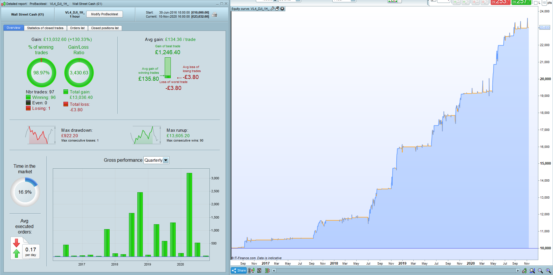Click the max drawdown thumbnail chart
Screen dimensions: 553x275
40,135
